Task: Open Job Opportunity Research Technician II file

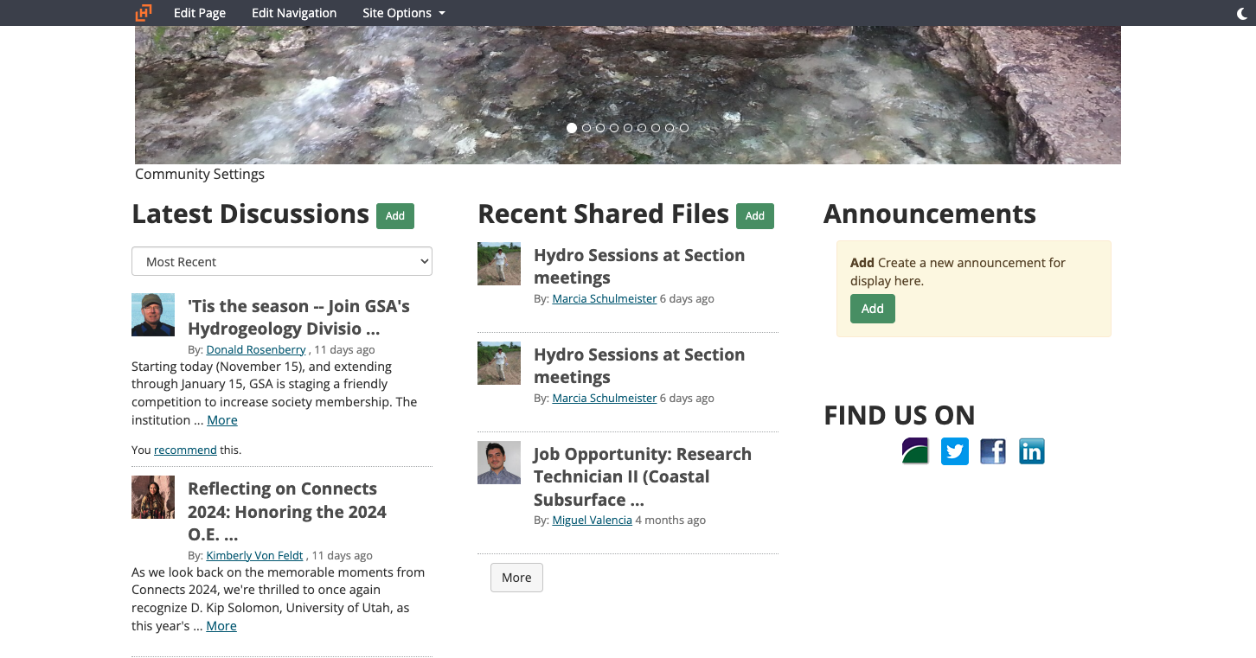Action: [643, 476]
